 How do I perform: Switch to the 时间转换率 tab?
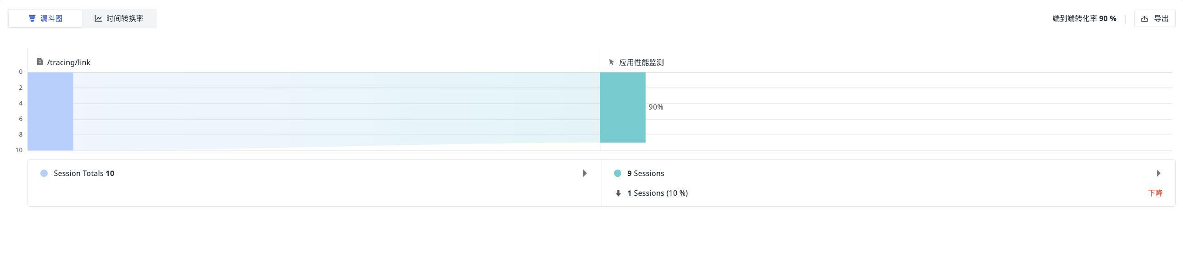[x=119, y=18]
